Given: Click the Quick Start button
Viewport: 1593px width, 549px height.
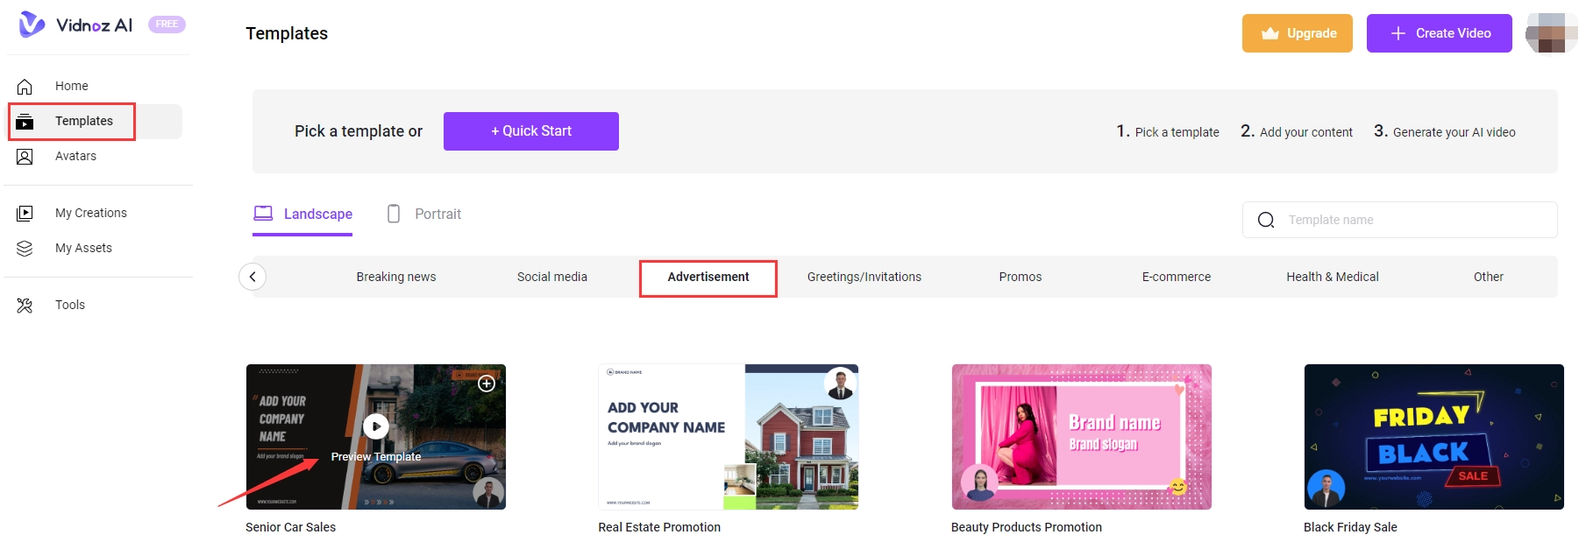Looking at the screenshot, I should coord(530,131).
